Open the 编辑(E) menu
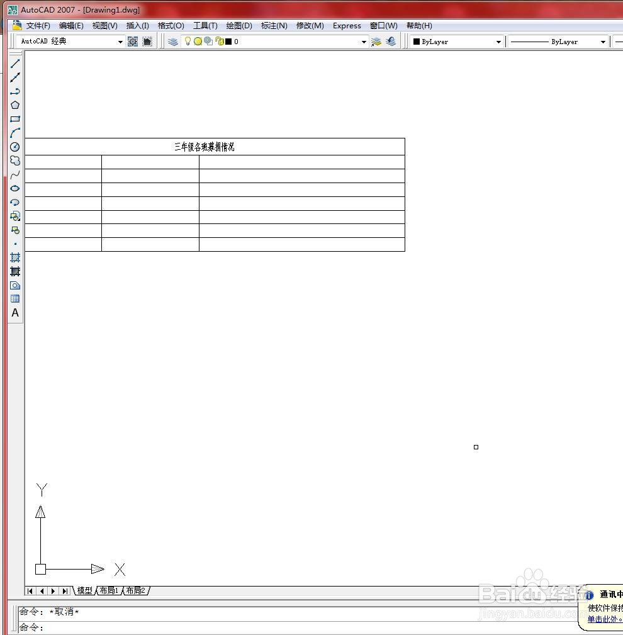The width and height of the screenshot is (623, 635). [x=71, y=26]
